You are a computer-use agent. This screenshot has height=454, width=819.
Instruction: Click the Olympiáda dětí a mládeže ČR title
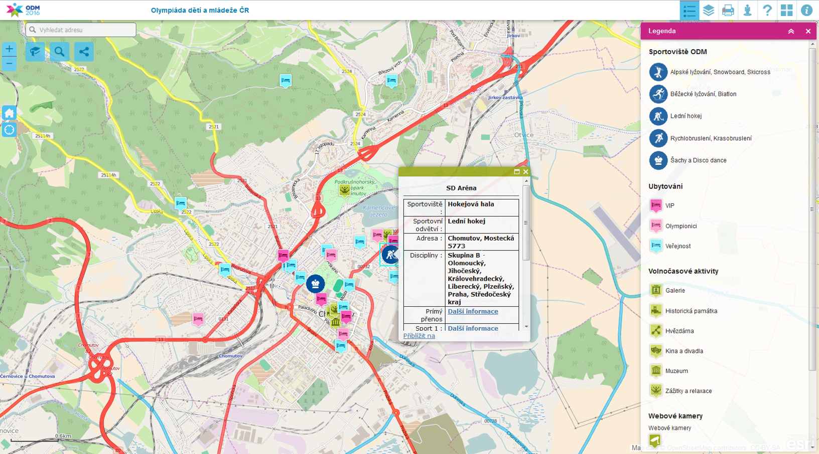(x=200, y=10)
